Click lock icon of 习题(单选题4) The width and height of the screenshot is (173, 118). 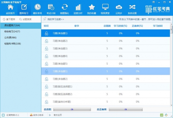click(46, 56)
